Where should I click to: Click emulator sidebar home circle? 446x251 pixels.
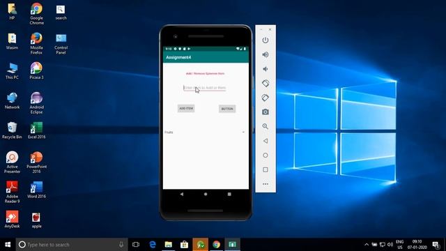tap(266, 155)
